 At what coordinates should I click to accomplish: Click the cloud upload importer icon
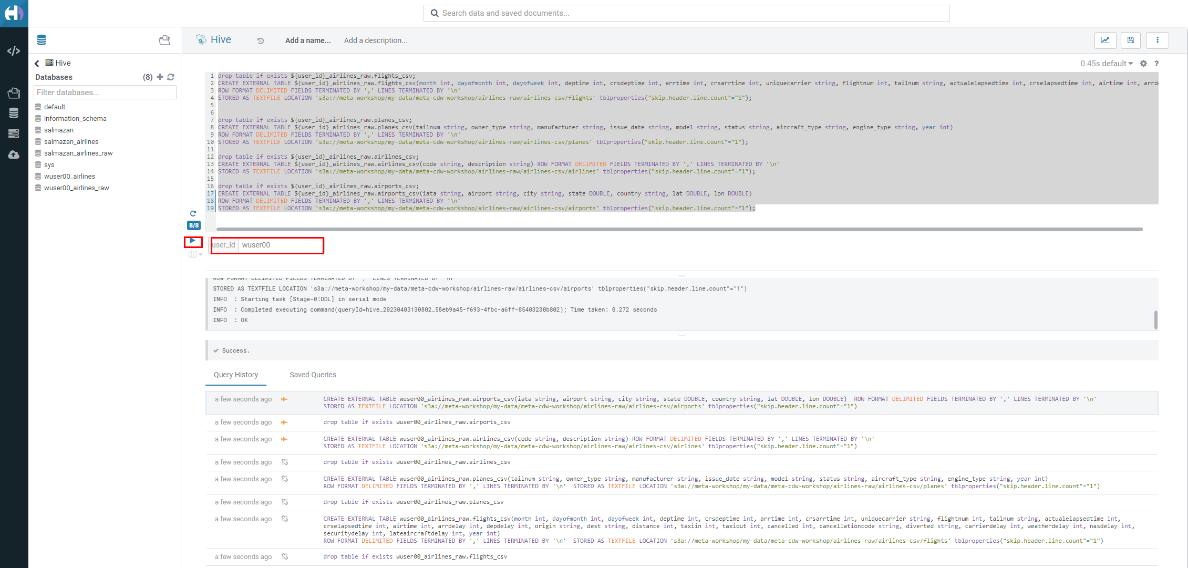point(14,154)
